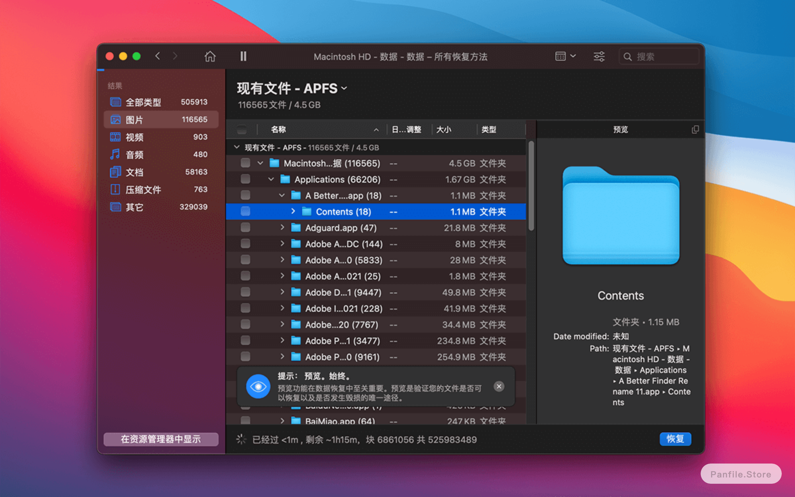Select 压缩文件 category in sidebar
The width and height of the screenshot is (795, 497).
(161, 190)
